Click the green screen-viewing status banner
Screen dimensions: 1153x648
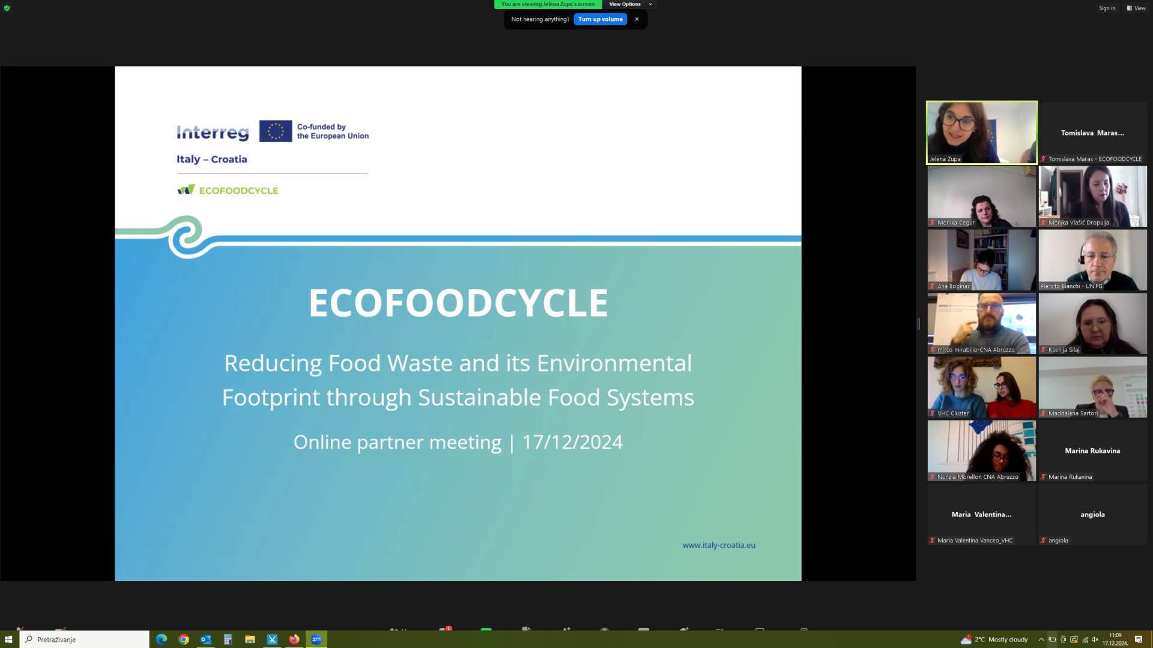[x=548, y=4]
